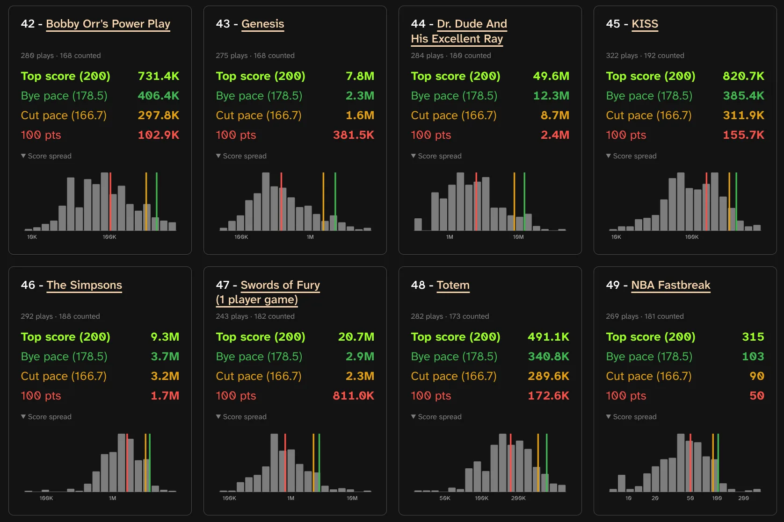784x522 pixels.
Task: Open Dr. Dude And His Excellent Ray link
Action: [x=459, y=31]
